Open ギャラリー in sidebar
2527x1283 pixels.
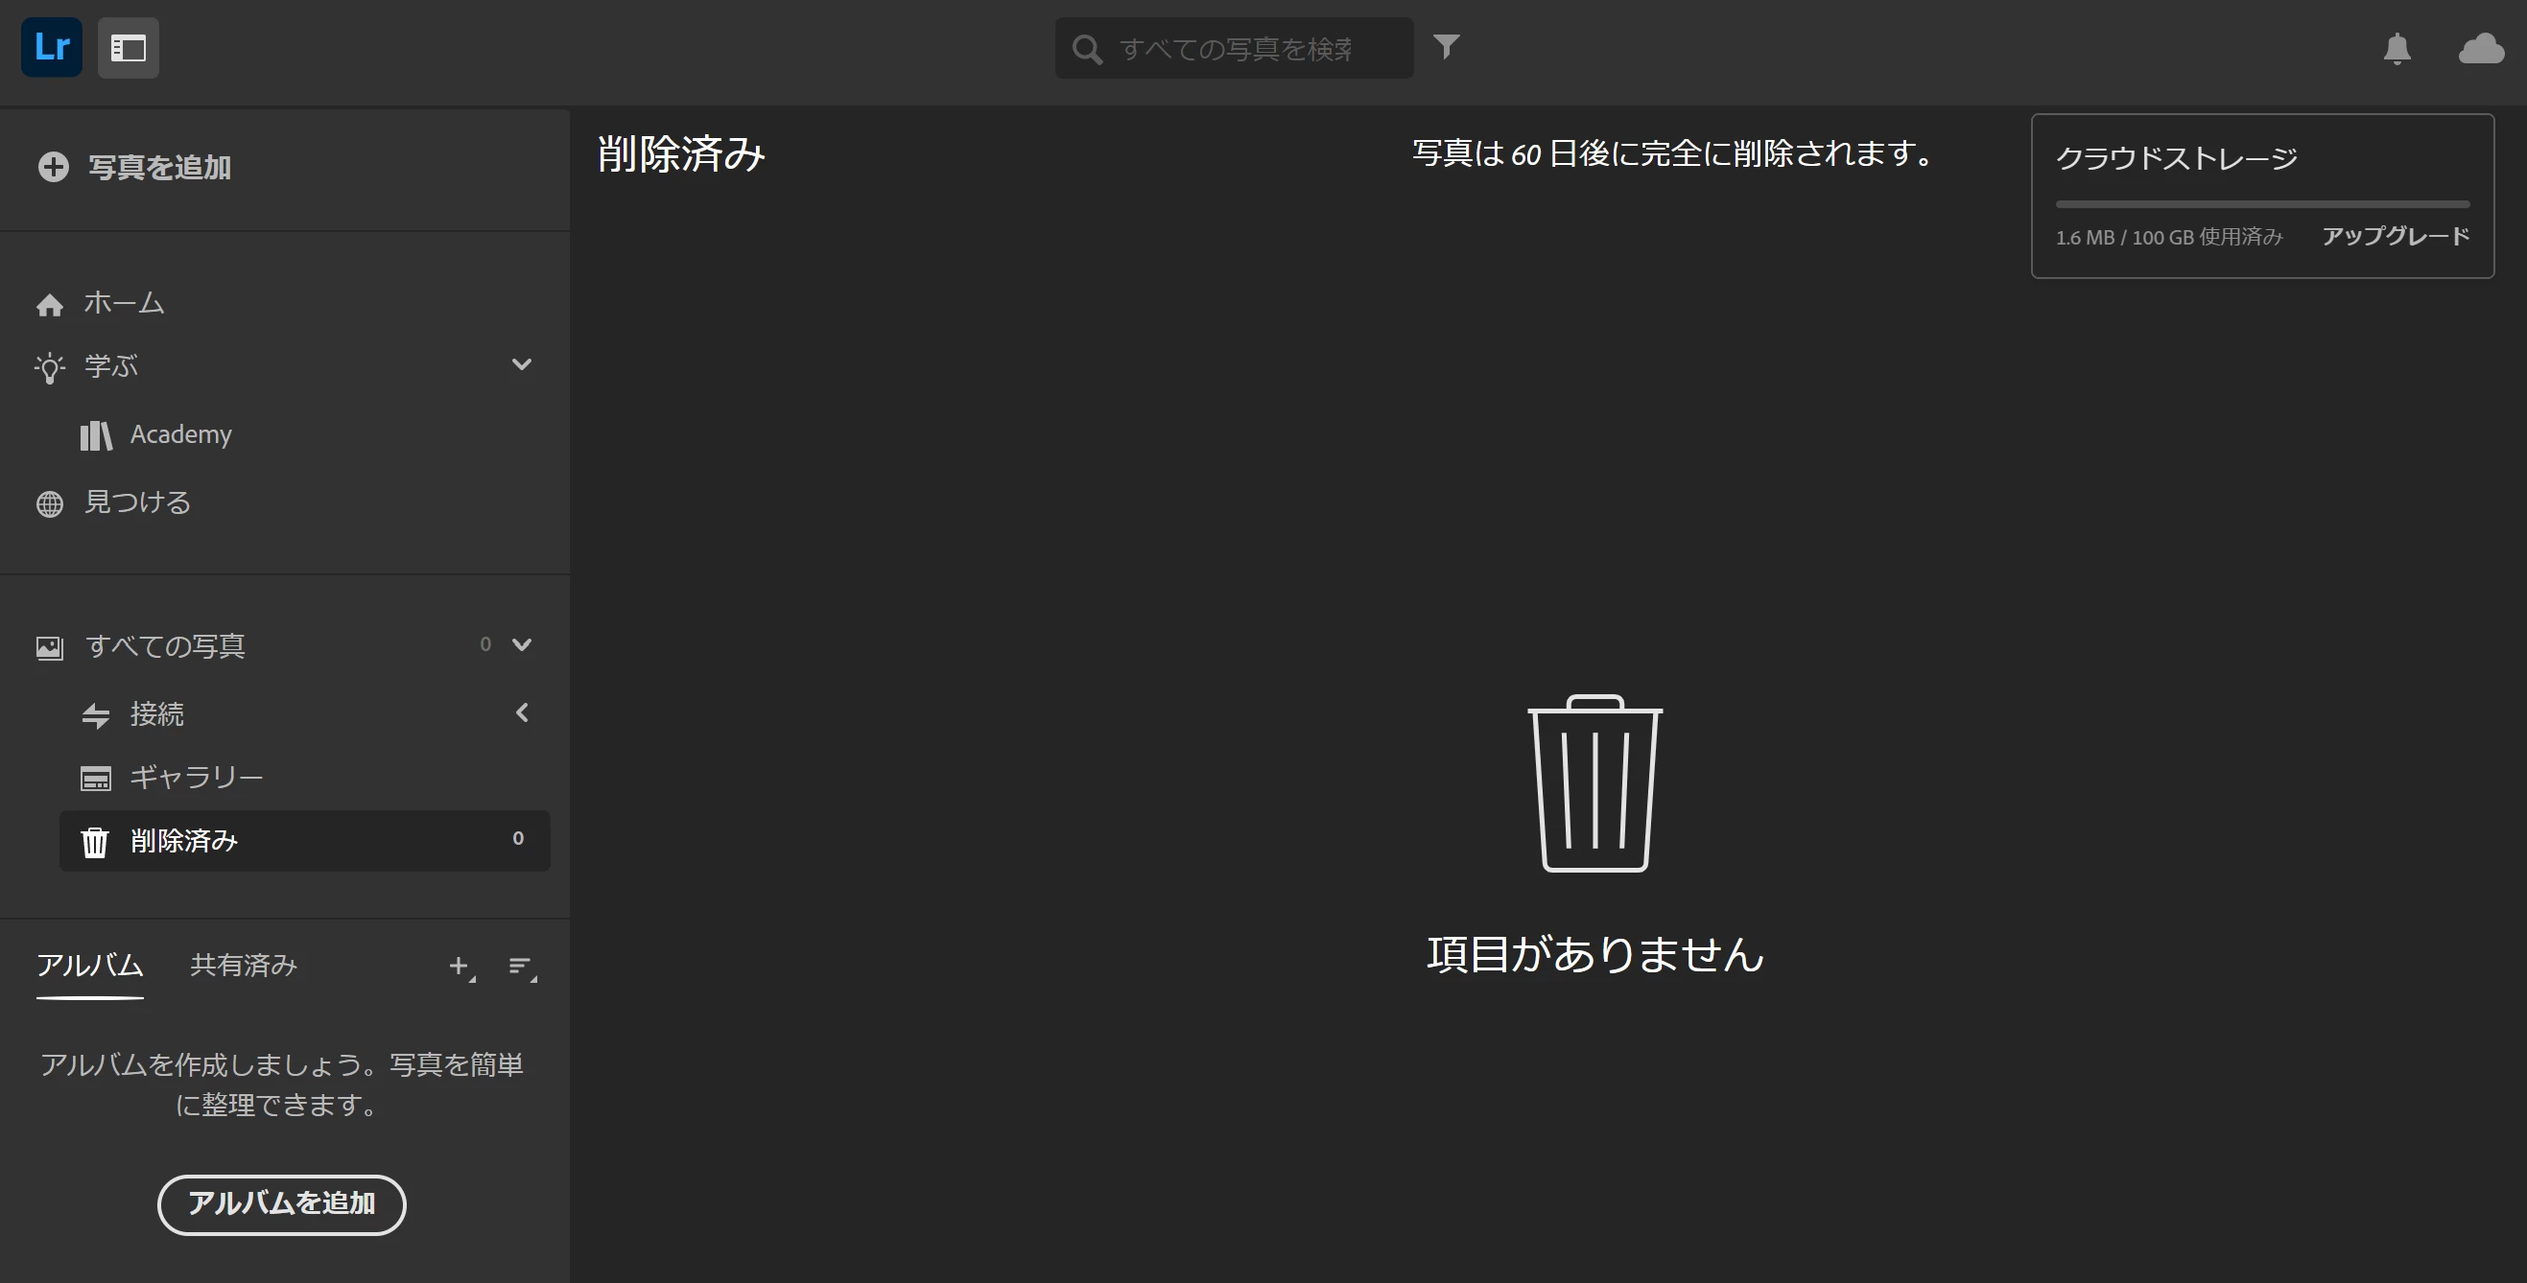tap(197, 778)
